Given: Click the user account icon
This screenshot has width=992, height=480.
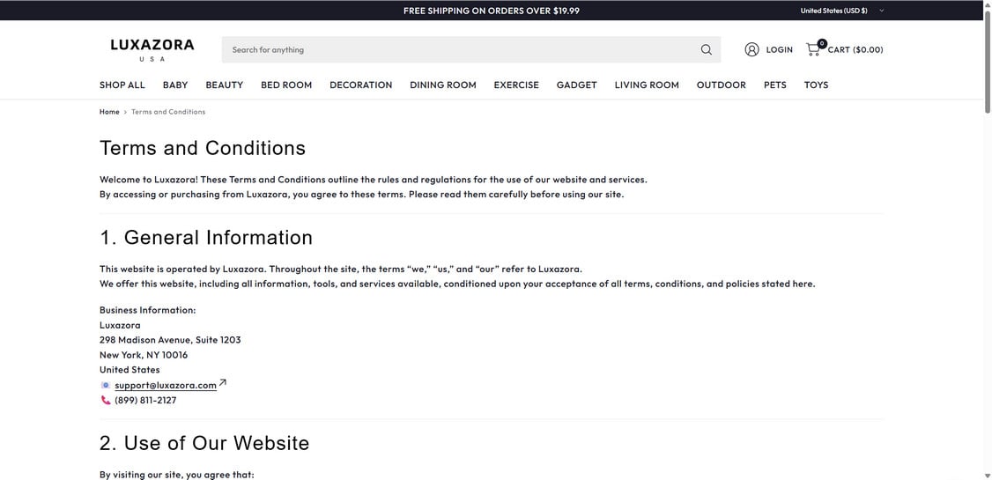Looking at the screenshot, I should 751,49.
